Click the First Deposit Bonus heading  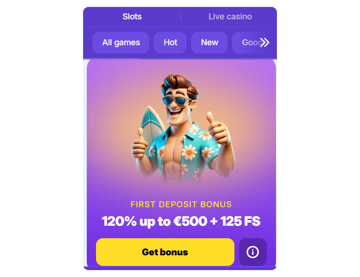coord(181,204)
